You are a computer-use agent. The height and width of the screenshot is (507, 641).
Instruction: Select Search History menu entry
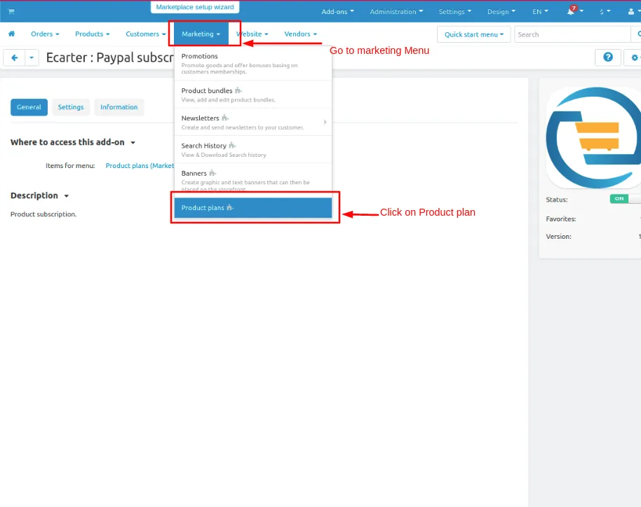point(253,150)
